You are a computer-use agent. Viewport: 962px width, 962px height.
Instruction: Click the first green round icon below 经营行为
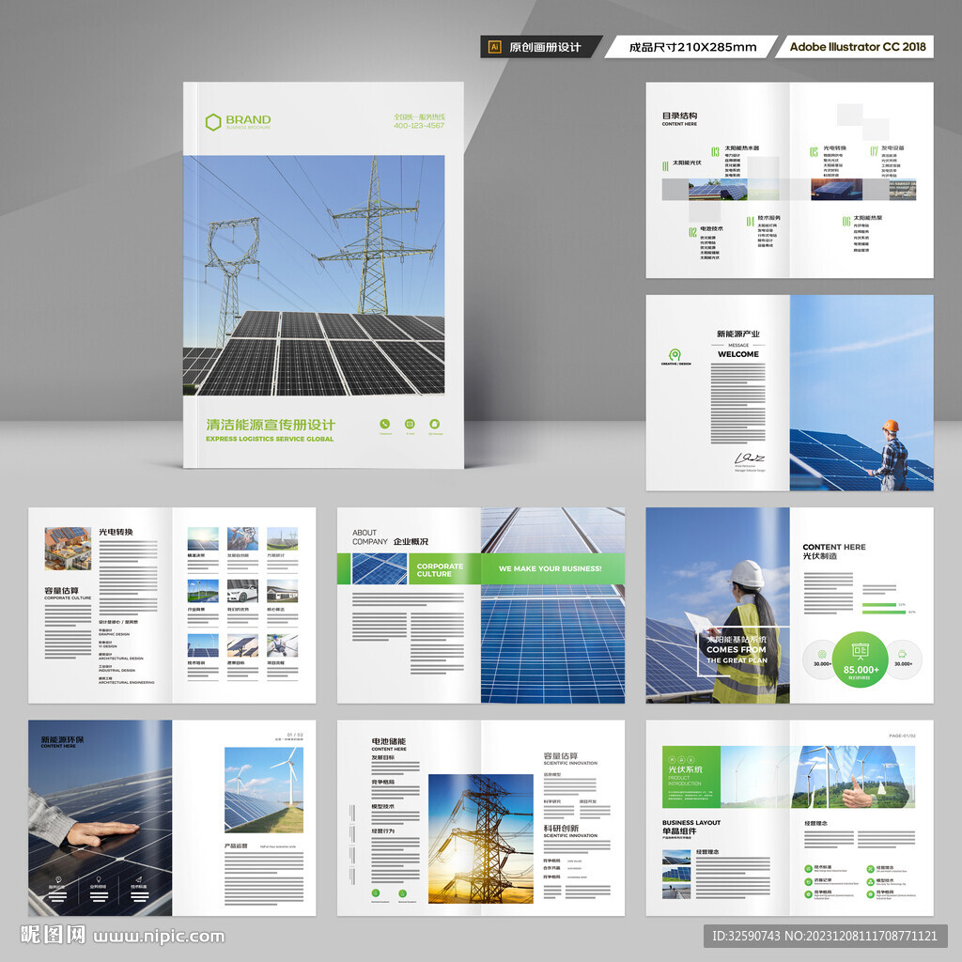click(x=376, y=893)
